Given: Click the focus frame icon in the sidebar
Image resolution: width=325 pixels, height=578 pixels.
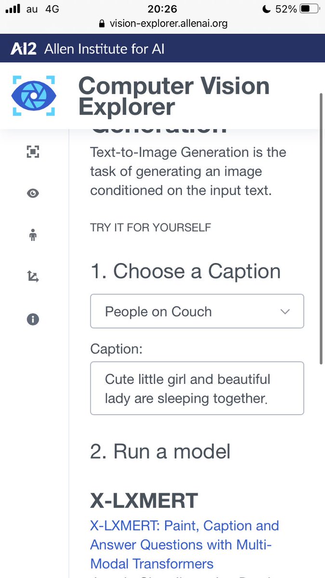Looking at the screenshot, I should 33,152.
